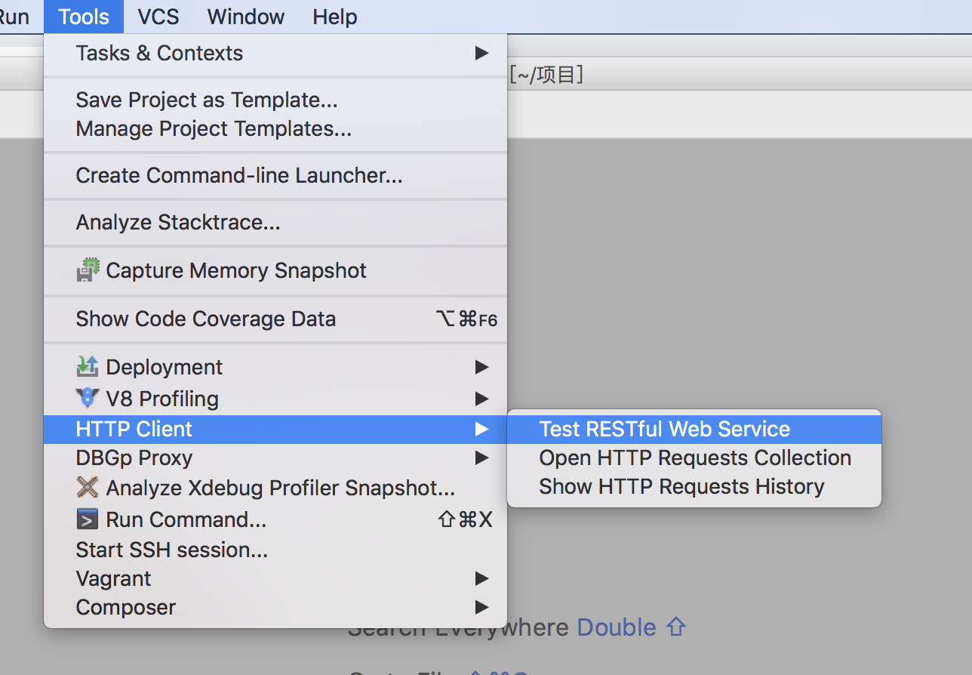Choose Create Command-line Launcher...
This screenshot has height=675, width=972.
[x=275, y=175]
